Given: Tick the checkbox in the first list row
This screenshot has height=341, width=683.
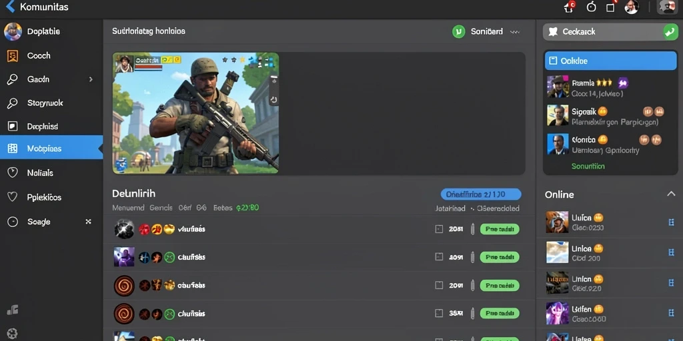Looking at the screenshot, I should click(x=439, y=229).
